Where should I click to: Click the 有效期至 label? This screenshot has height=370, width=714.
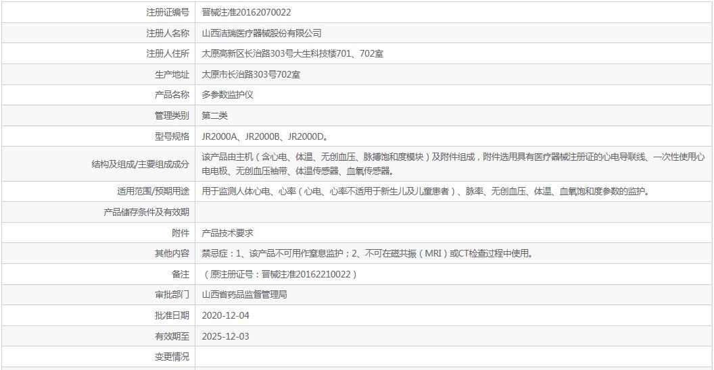[x=172, y=336]
